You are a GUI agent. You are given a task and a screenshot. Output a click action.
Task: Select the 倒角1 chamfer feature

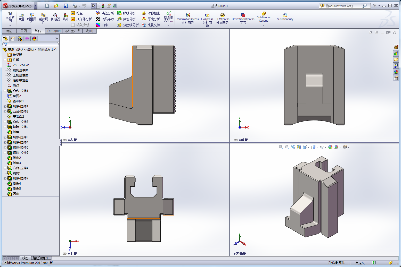[17, 132]
